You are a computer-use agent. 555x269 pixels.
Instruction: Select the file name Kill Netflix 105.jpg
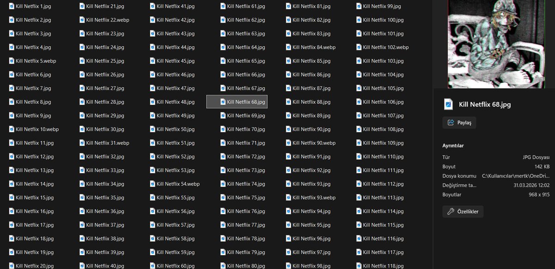tap(383, 88)
